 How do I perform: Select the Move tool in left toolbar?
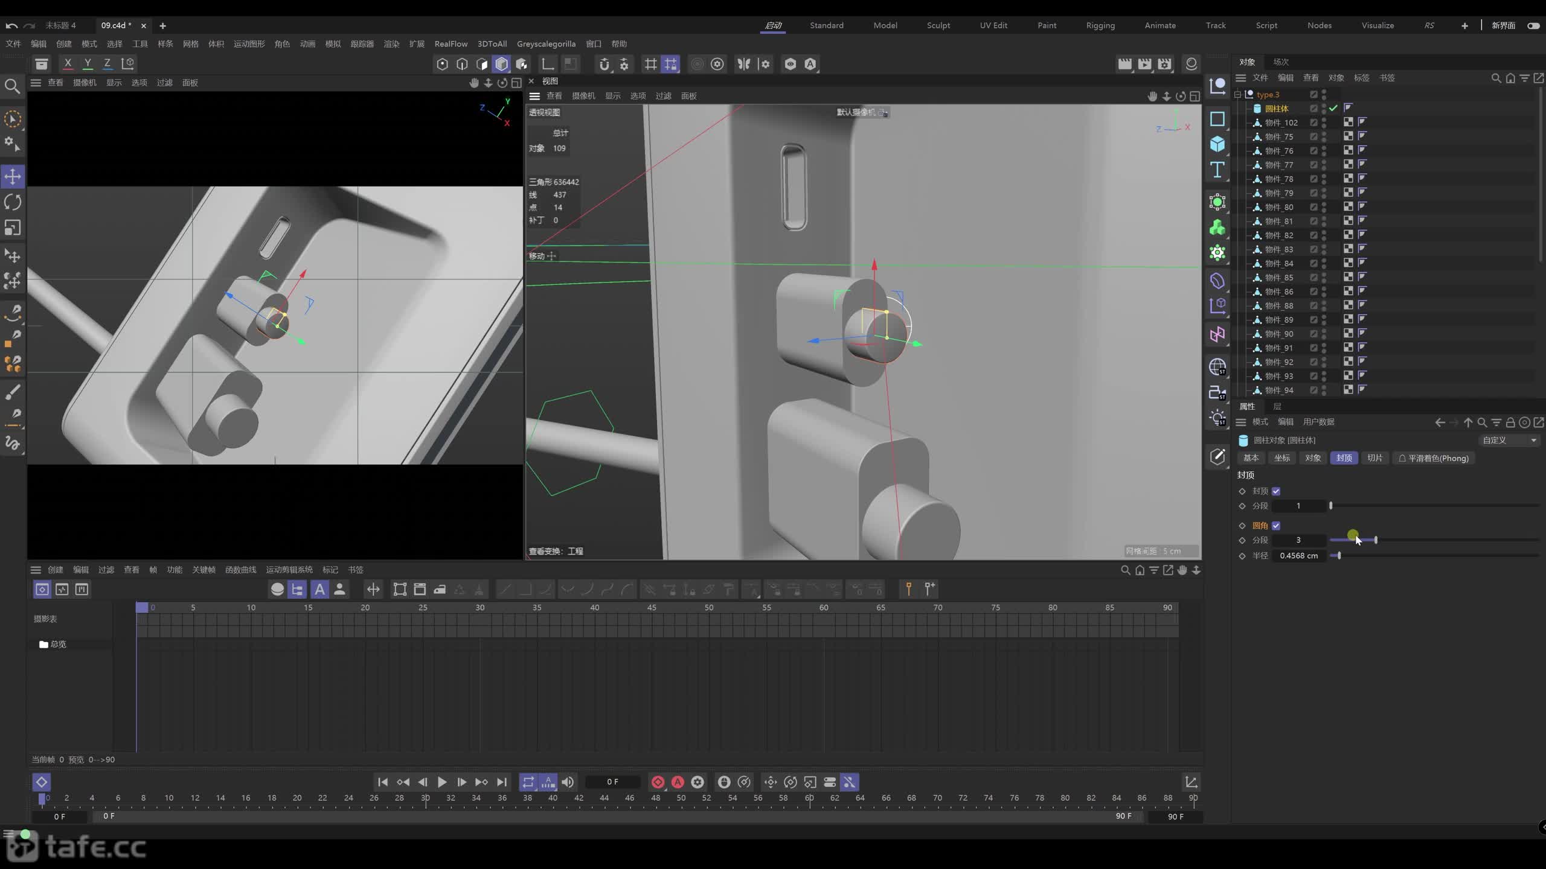[13, 176]
